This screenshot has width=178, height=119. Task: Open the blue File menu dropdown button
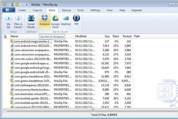9,10
